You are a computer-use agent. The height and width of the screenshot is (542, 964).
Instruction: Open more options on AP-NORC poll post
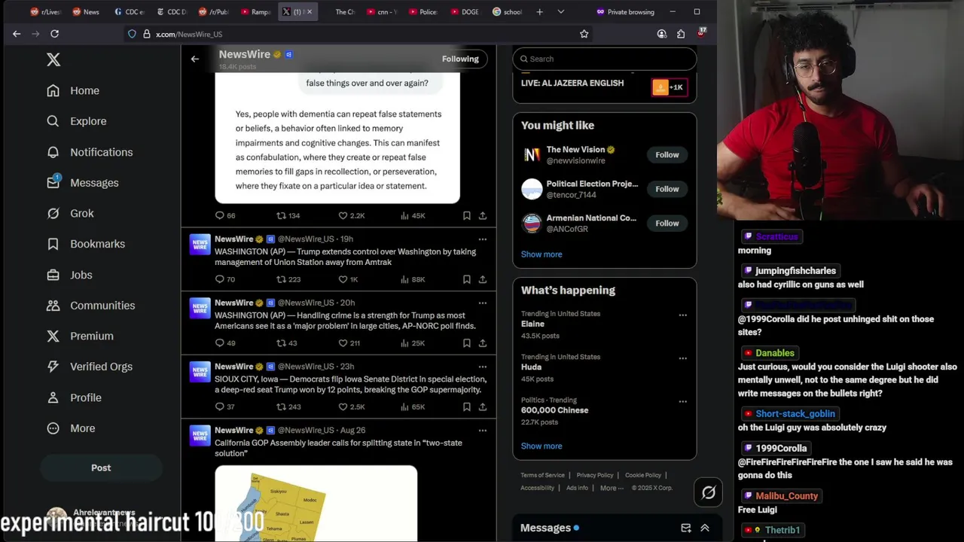[482, 303]
